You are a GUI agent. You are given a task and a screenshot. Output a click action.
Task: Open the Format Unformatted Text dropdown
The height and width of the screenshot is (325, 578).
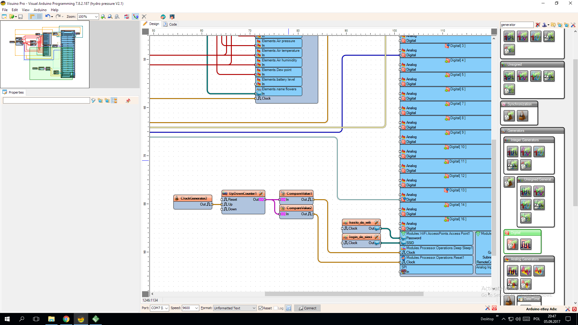[235, 308]
